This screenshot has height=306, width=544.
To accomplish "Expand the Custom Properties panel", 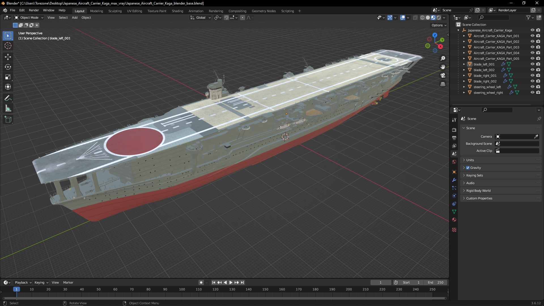I will [x=501, y=198].
